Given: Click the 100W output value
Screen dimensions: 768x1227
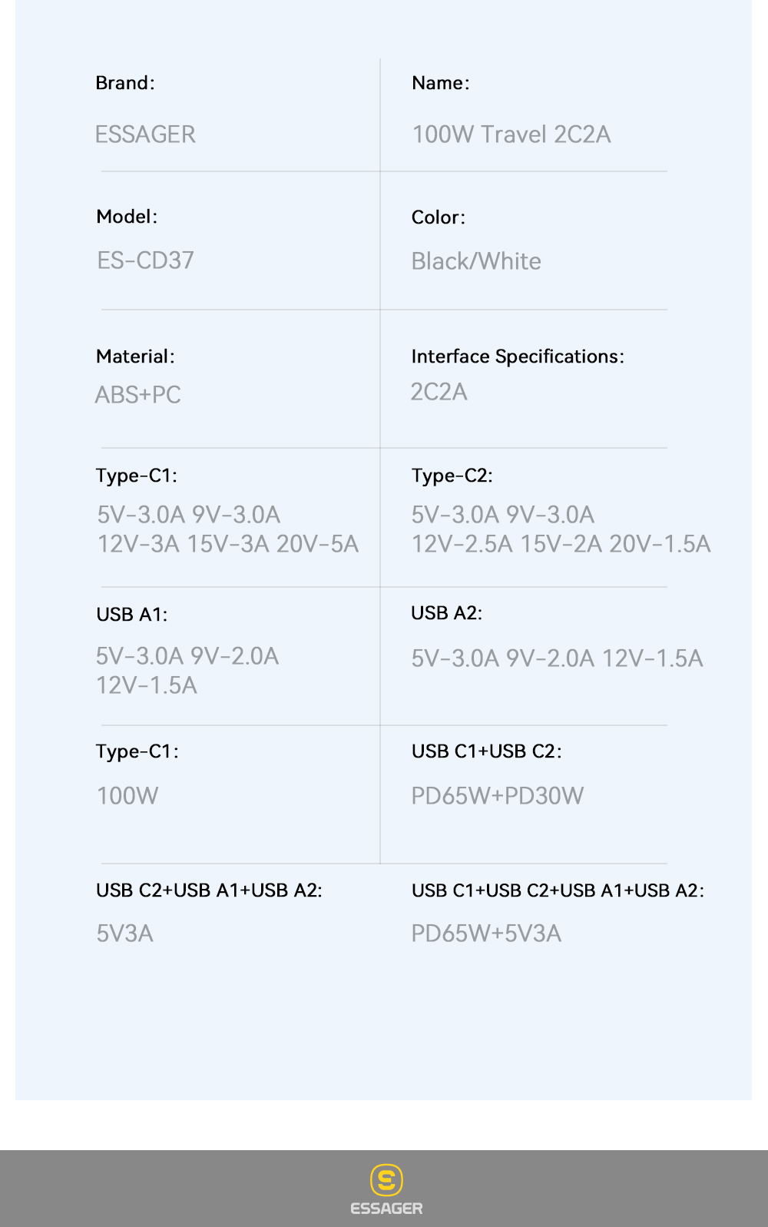Looking at the screenshot, I should 127,796.
